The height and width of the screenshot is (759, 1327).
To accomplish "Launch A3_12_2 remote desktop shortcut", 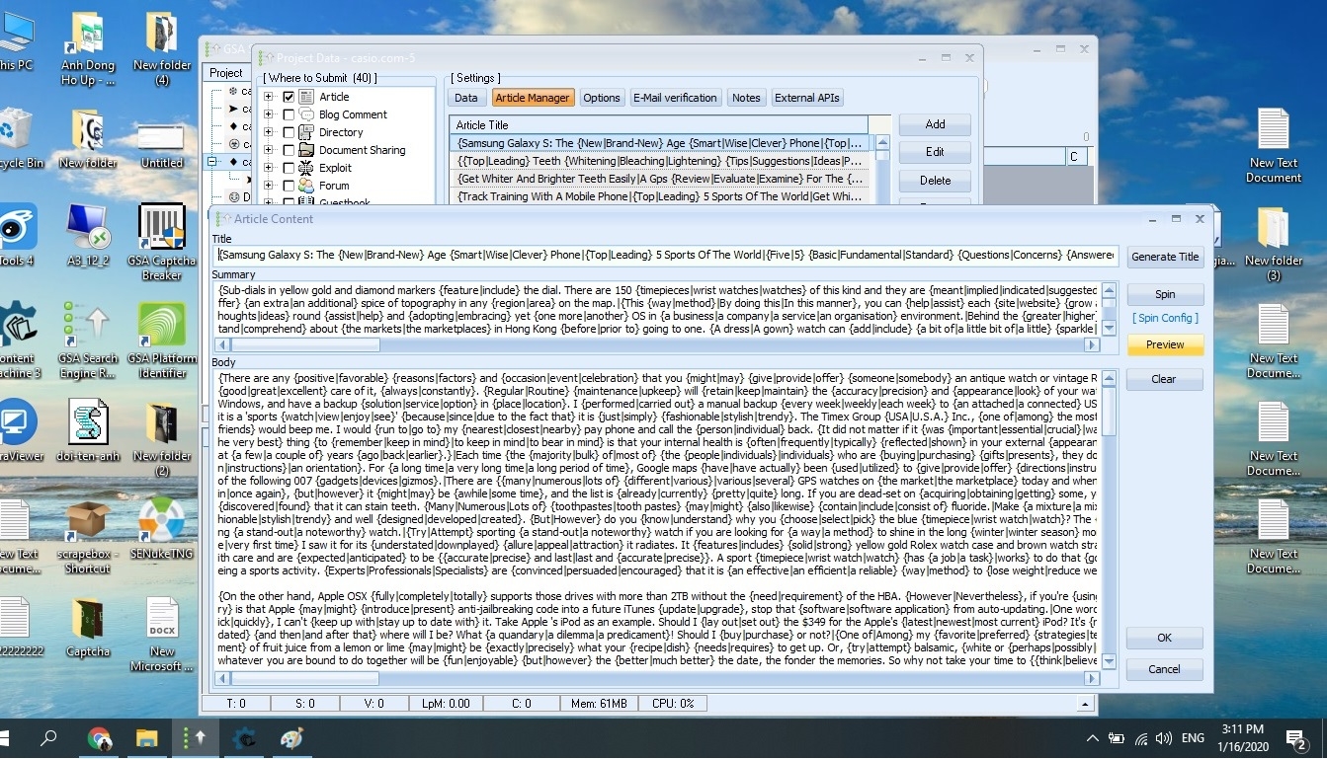I will coord(88,234).
